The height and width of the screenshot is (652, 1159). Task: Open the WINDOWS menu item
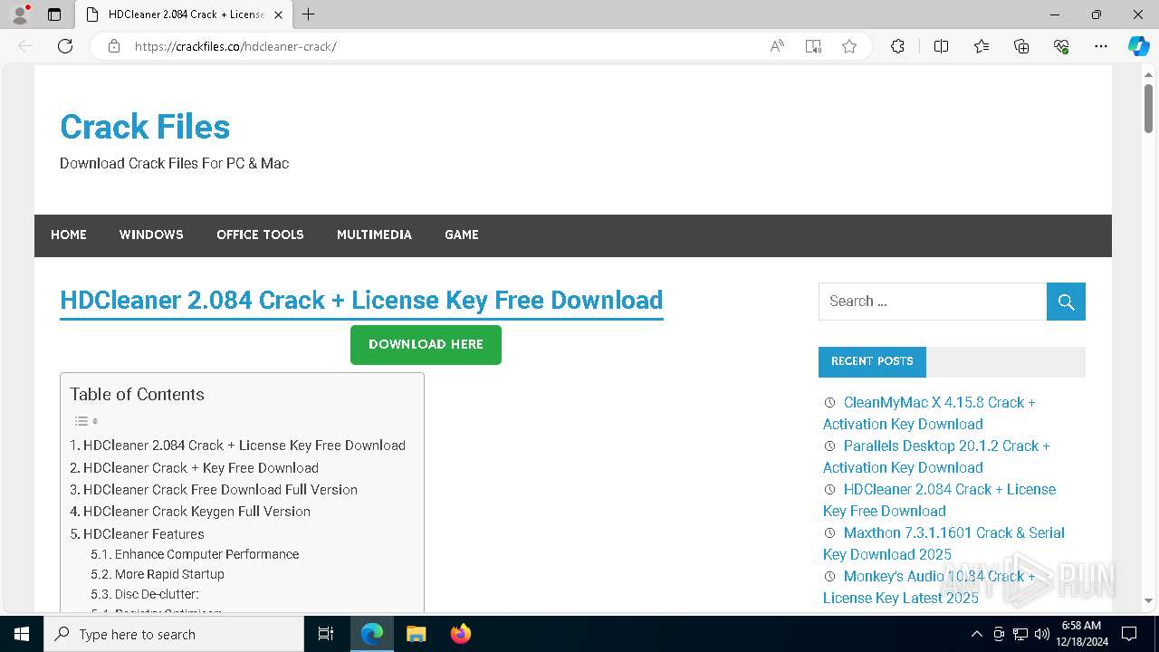[x=151, y=235]
